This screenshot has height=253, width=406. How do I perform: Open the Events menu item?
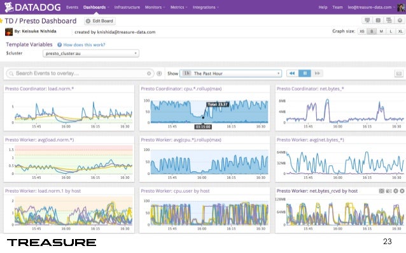click(72, 7)
